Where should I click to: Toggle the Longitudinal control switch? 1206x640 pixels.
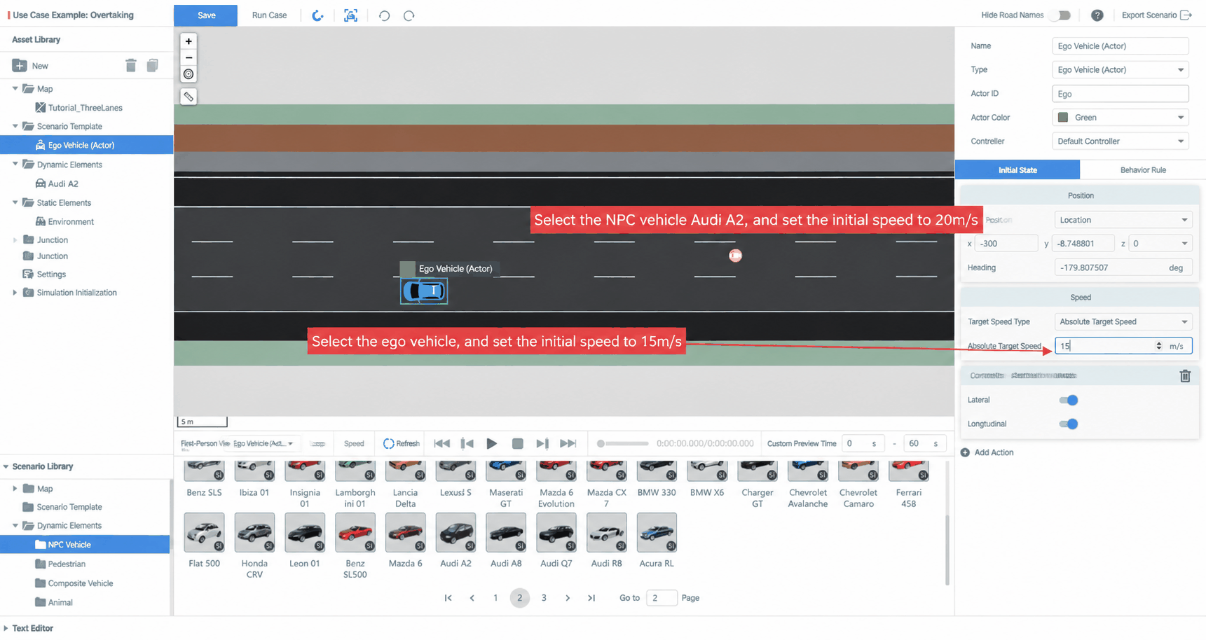point(1069,424)
